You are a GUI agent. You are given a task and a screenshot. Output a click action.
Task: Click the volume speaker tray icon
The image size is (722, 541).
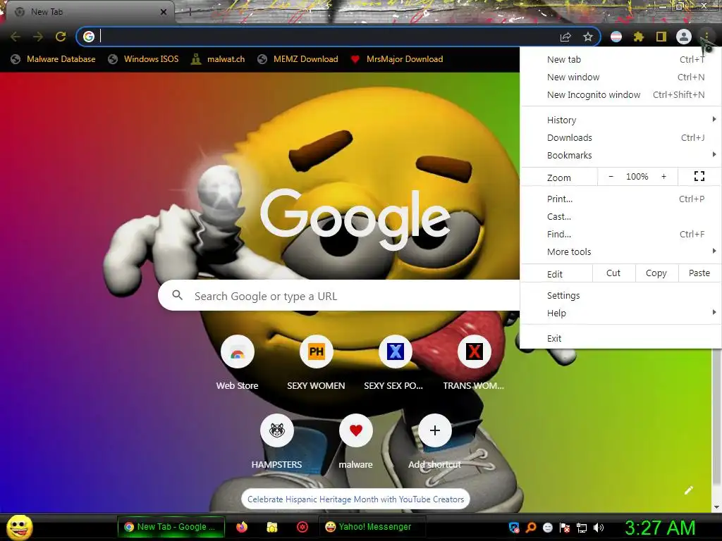click(599, 527)
